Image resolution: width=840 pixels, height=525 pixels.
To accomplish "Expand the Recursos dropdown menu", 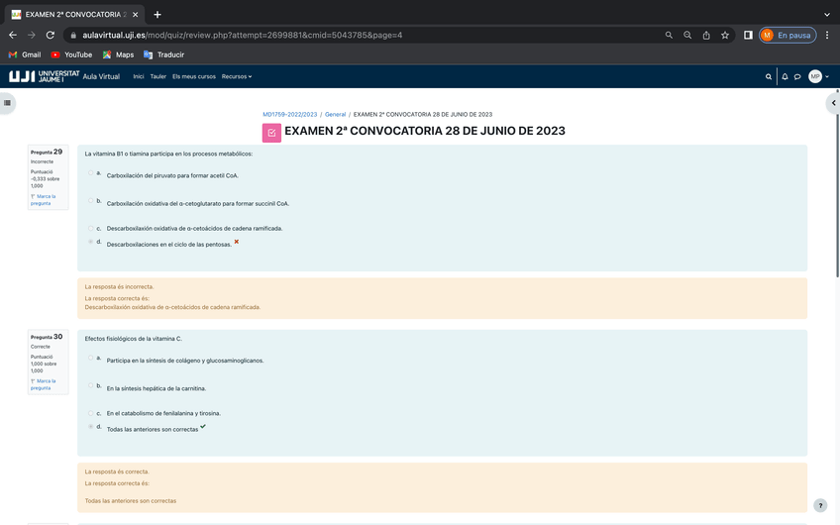I will 236,76.
